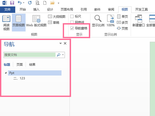
Task: Show the Pages tab in navigation (页面)
Action: (20, 65)
